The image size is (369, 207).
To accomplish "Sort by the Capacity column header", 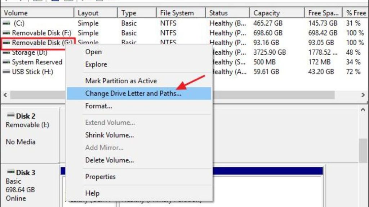I will coord(277,13).
